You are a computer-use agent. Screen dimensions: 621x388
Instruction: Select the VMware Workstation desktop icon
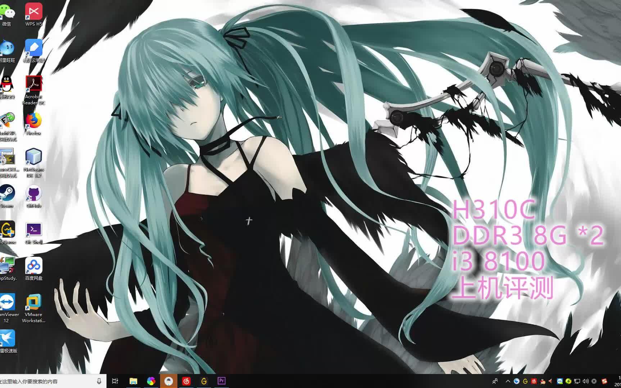[34, 308]
